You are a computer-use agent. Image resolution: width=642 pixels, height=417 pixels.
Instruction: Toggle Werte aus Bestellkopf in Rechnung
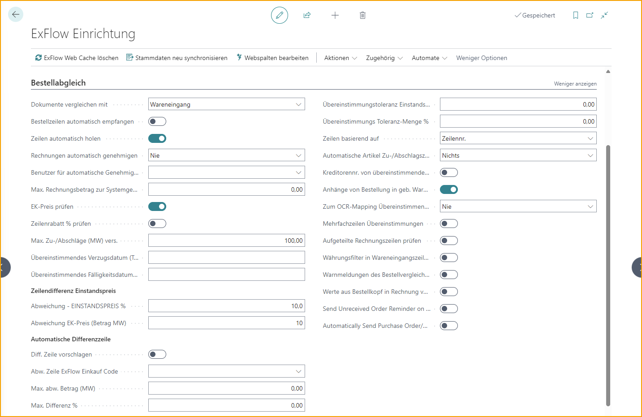pyautogui.click(x=449, y=292)
